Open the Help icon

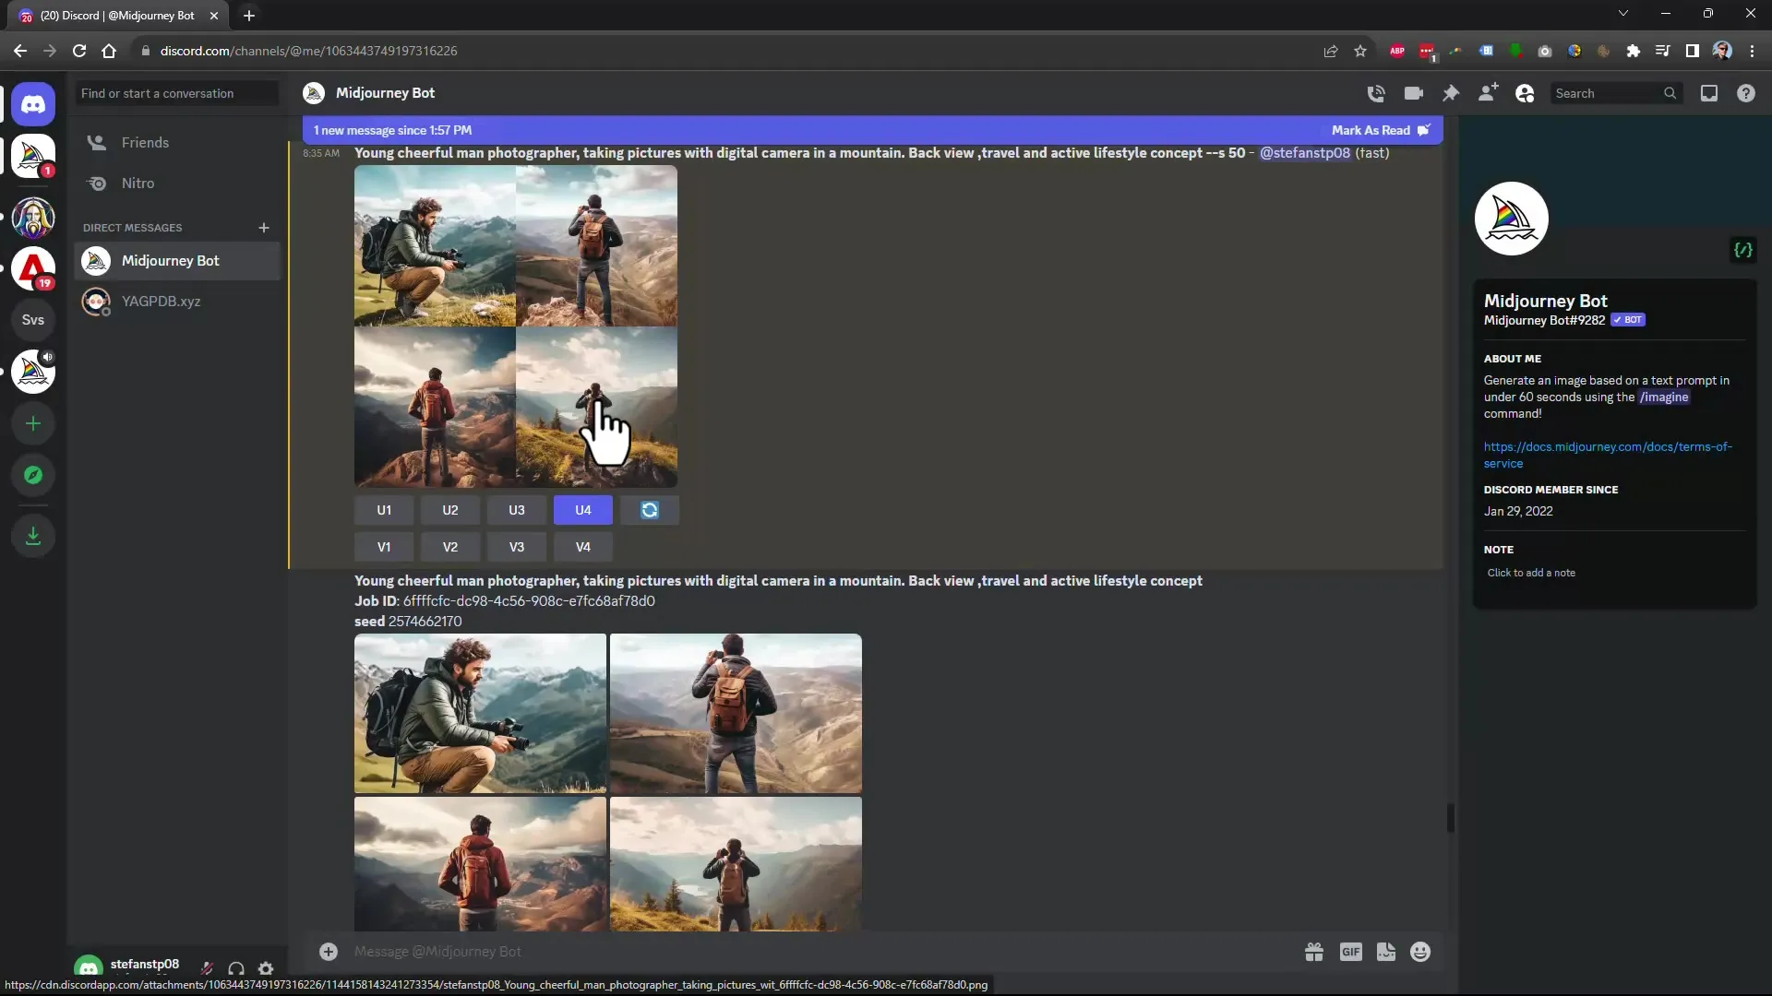1746,93
